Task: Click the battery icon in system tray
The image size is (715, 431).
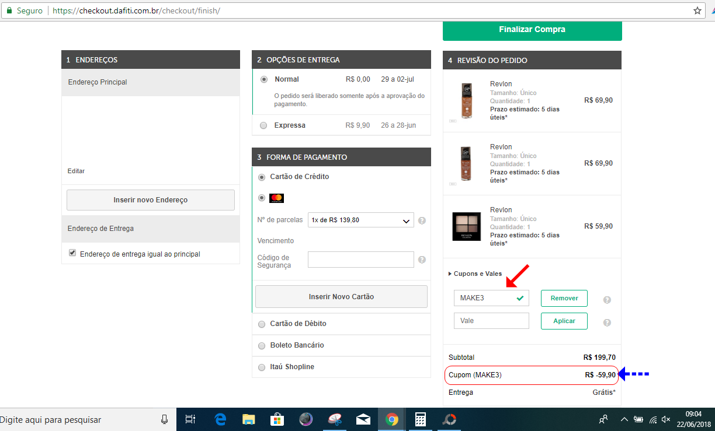Action: point(638,419)
